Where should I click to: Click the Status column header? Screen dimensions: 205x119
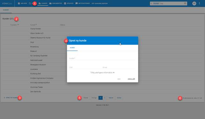pyautogui.click(x=62, y=25)
